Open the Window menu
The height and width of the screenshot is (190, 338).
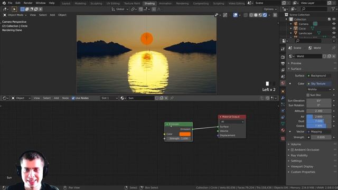(x=41, y=3)
